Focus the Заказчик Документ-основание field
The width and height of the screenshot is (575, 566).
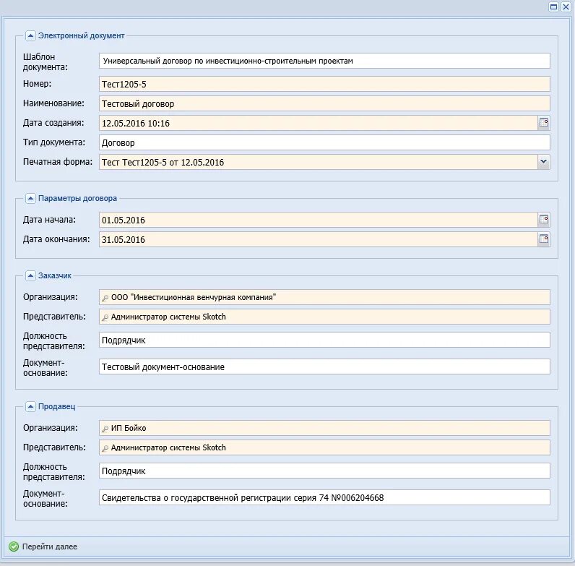click(x=324, y=367)
